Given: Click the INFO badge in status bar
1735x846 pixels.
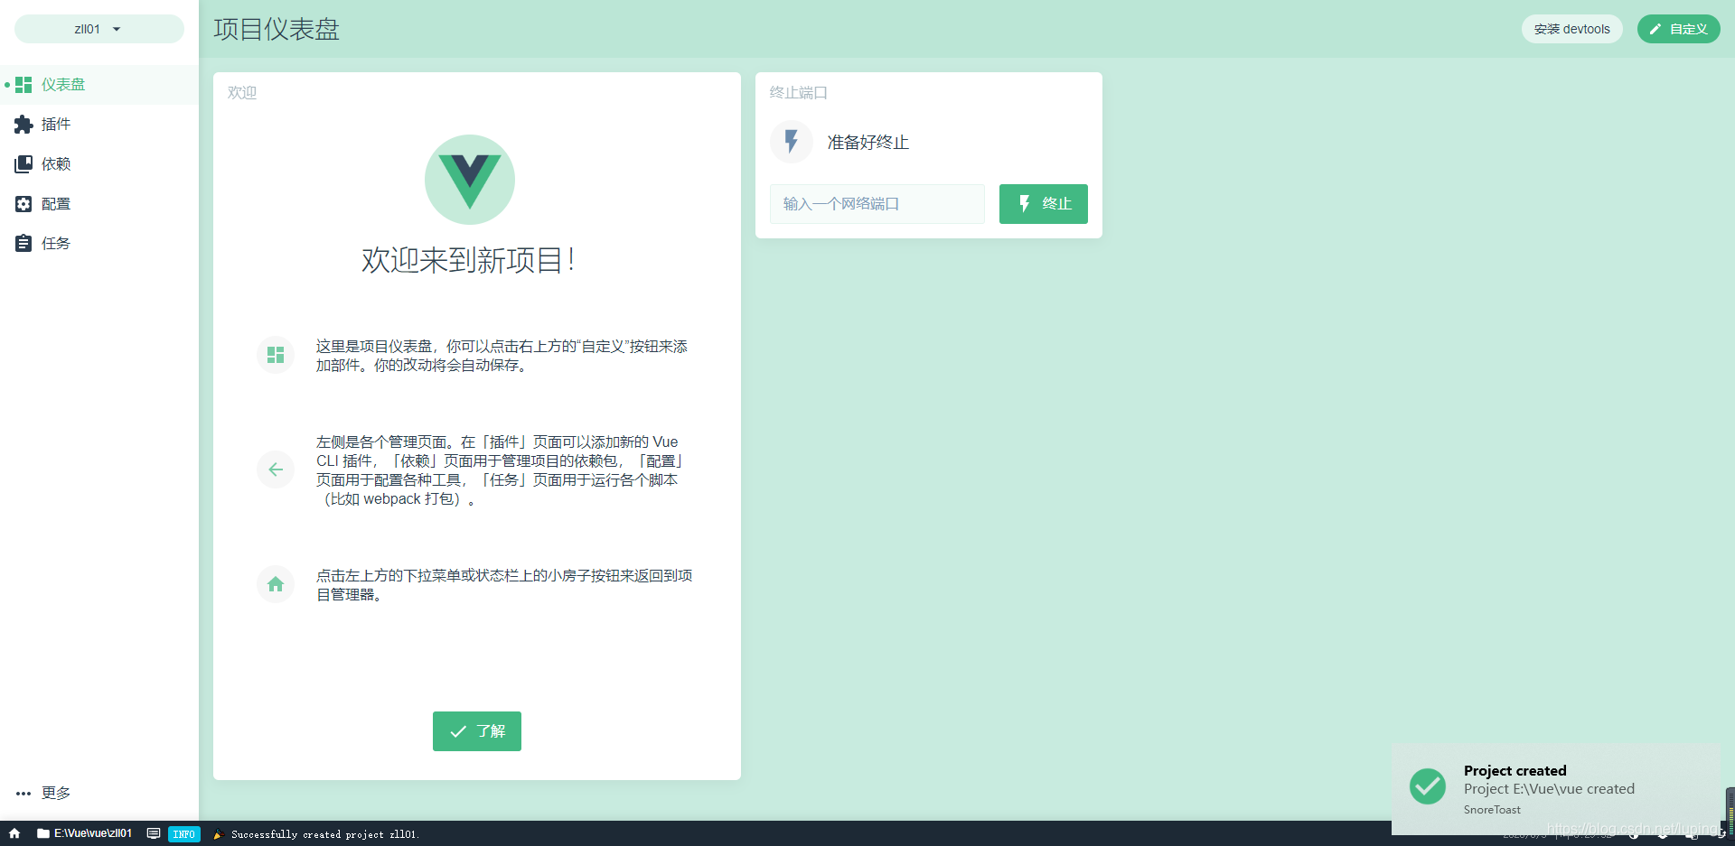Looking at the screenshot, I should point(184,834).
